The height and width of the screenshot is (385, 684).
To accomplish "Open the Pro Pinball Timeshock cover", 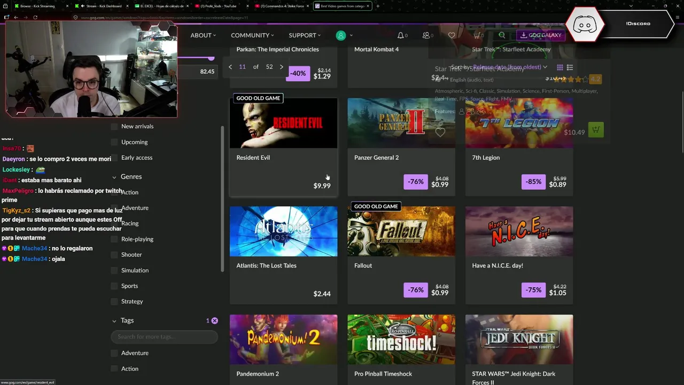I will tap(401, 340).
